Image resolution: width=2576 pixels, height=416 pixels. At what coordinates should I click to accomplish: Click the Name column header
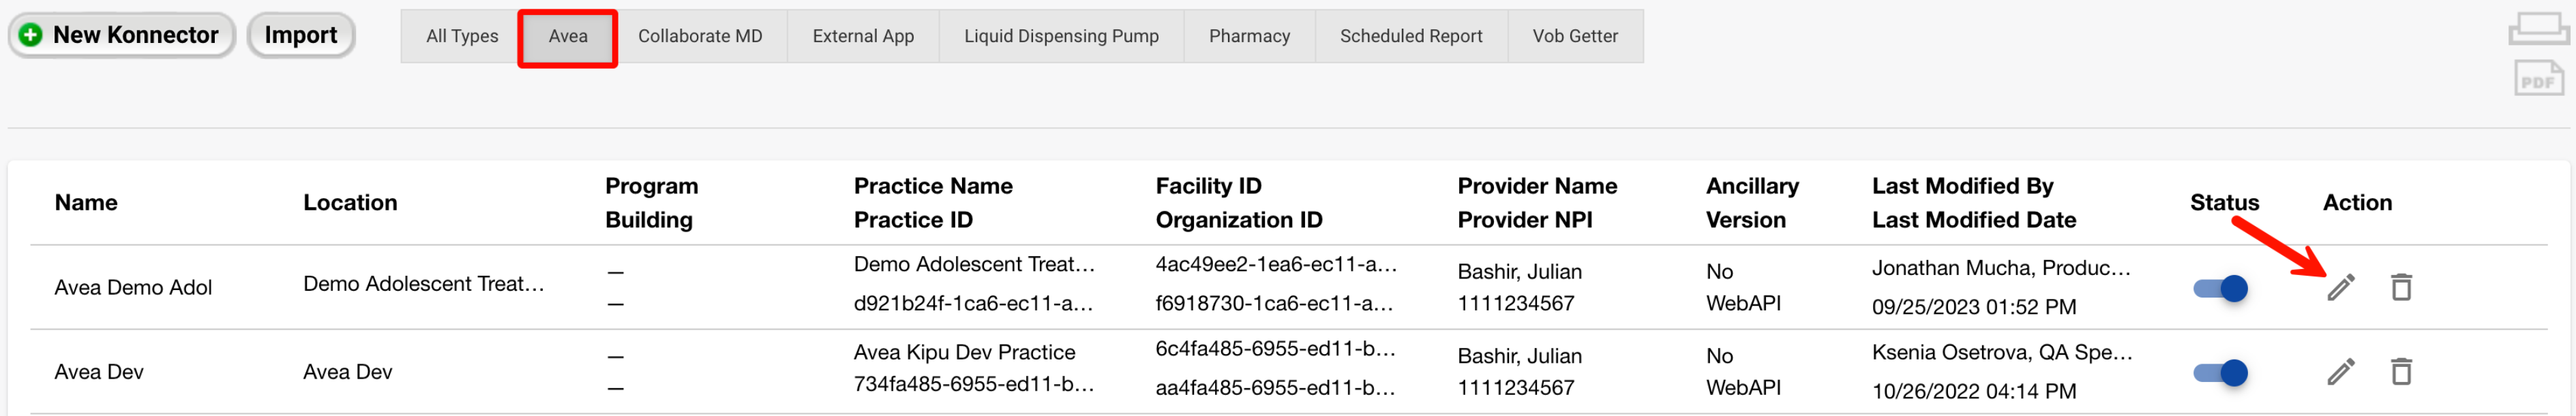pos(86,202)
